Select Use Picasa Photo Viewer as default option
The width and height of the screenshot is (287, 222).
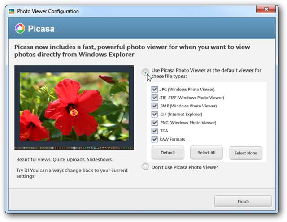coord(145,73)
